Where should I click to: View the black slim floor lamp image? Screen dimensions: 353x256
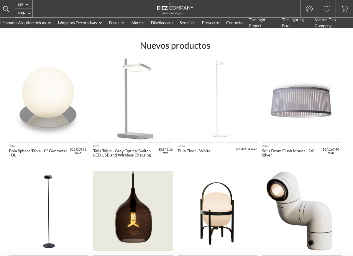(49, 211)
